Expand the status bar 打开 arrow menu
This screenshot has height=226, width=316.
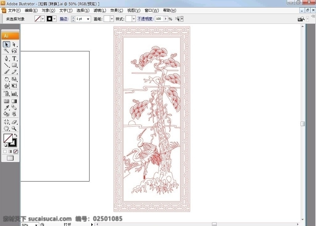click(x=92, y=224)
